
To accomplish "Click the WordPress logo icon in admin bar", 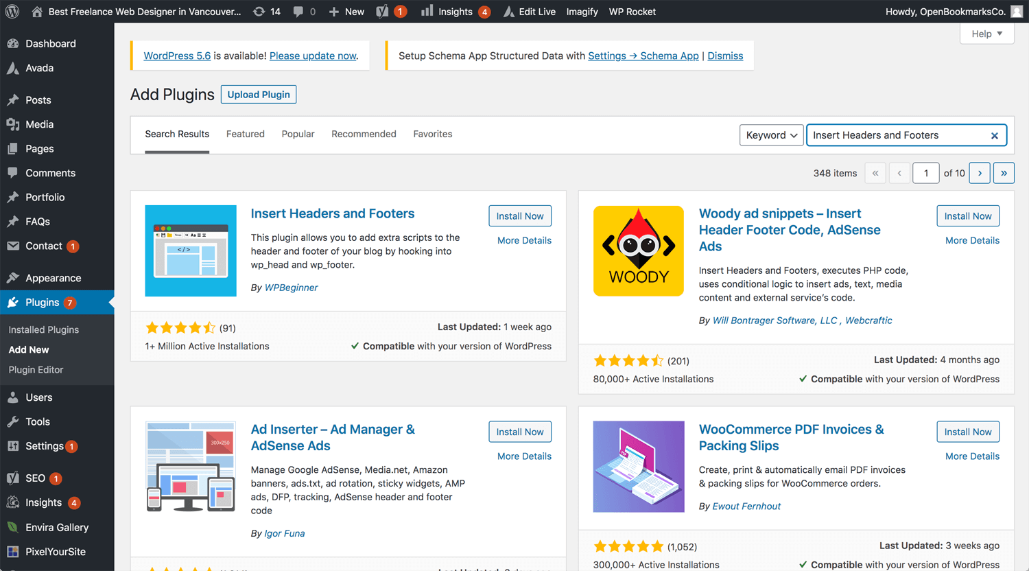I will pyautogui.click(x=12, y=12).
